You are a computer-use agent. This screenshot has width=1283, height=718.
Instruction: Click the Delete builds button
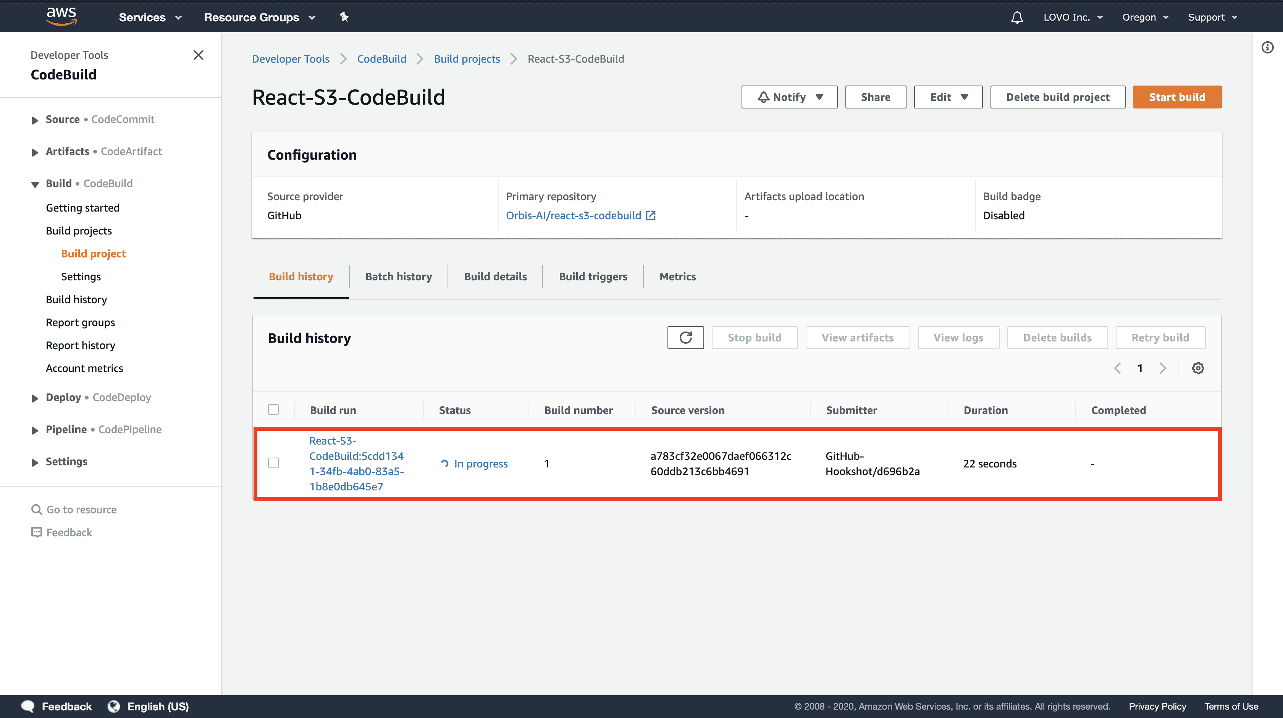point(1057,337)
